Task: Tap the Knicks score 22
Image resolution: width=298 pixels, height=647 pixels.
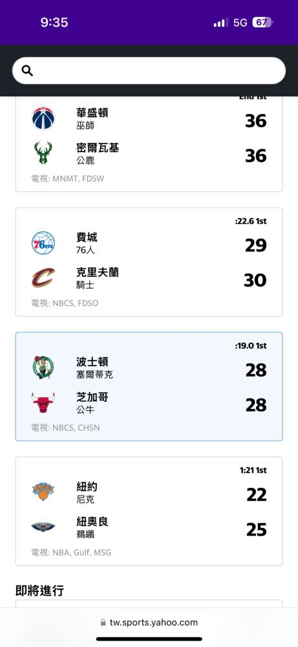Action: pyautogui.click(x=257, y=494)
